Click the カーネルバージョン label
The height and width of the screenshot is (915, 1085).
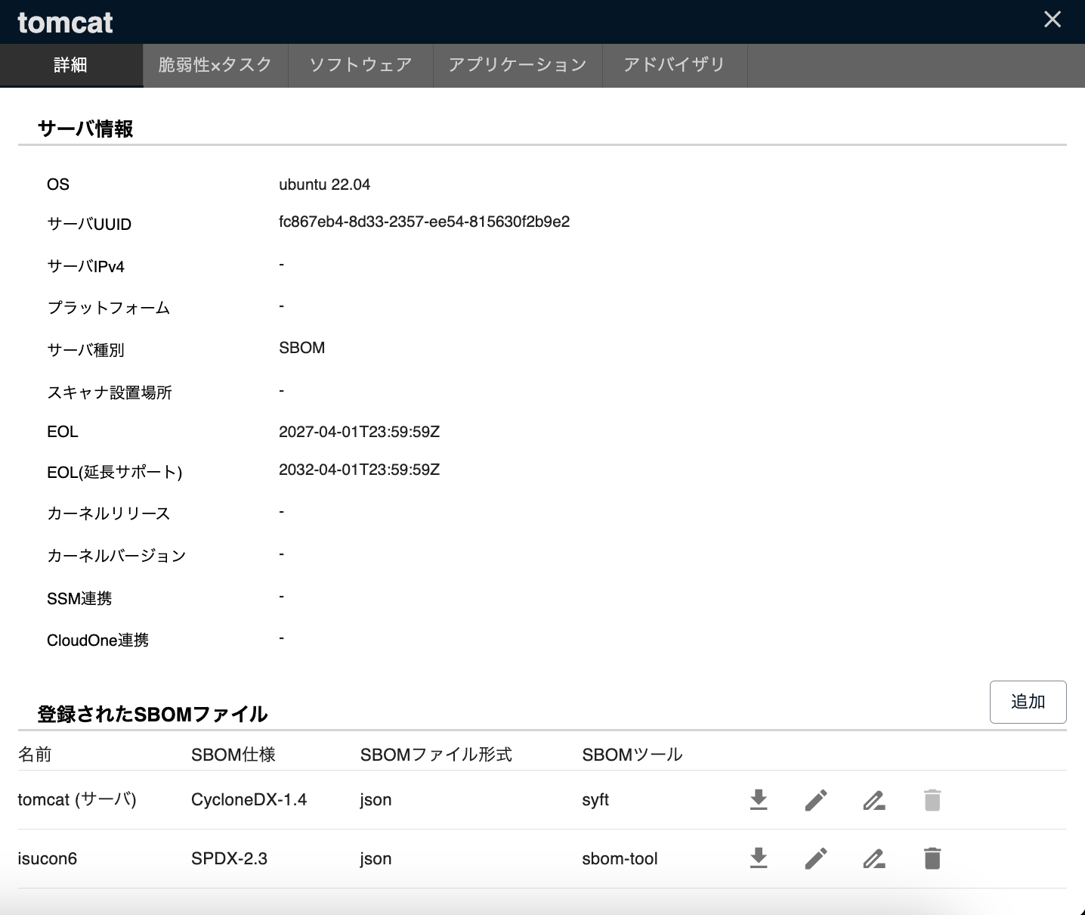click(x=116, y=556)
